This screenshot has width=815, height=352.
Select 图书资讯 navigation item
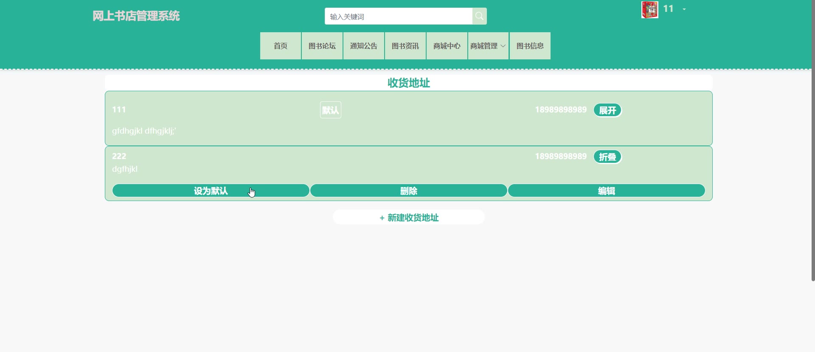coord(405,46)
